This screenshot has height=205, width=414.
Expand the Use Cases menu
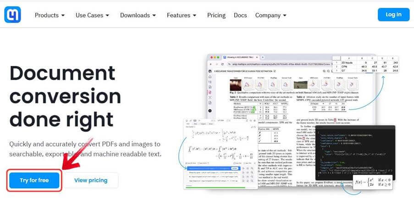93,15
